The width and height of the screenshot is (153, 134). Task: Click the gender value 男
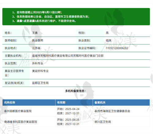pyautogui.click(x=107, y=33)
